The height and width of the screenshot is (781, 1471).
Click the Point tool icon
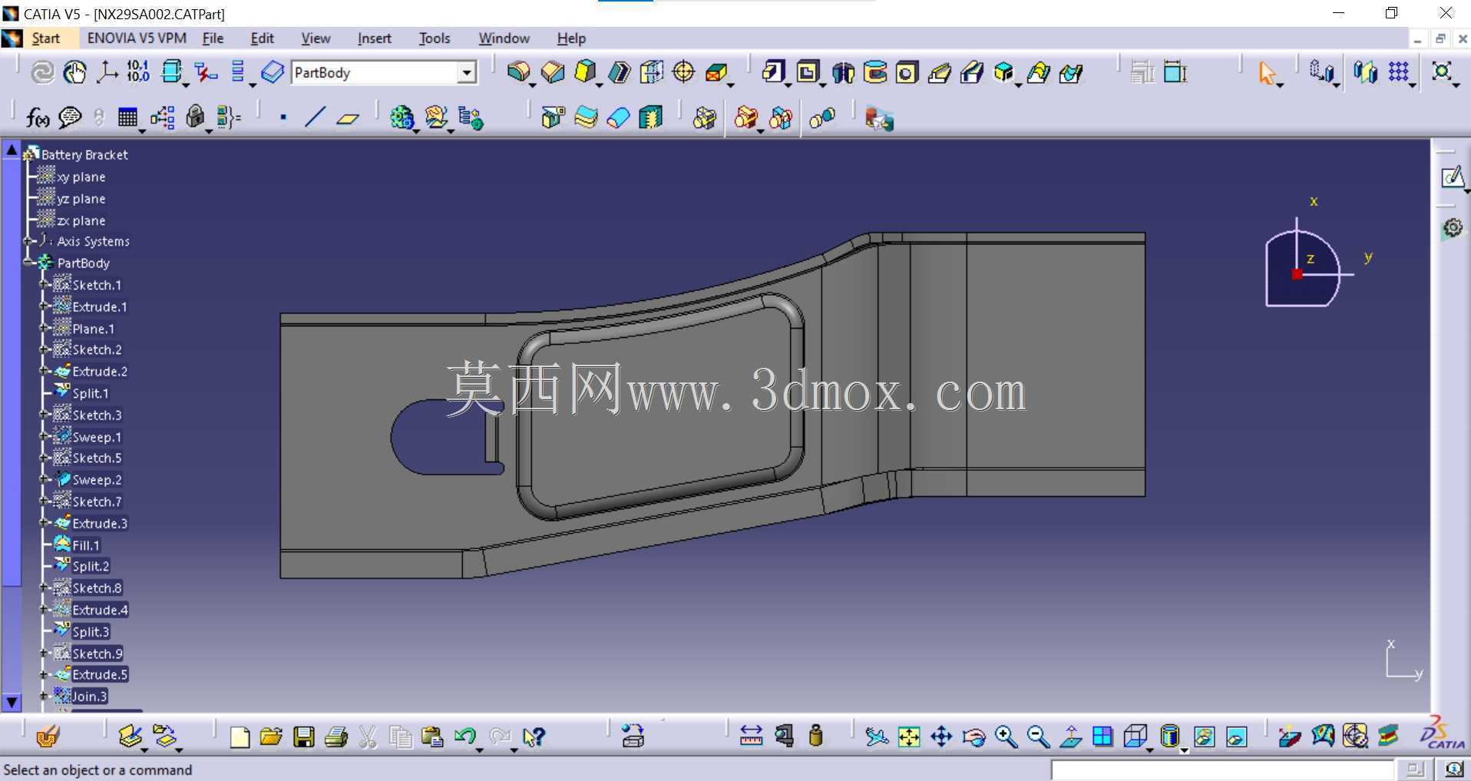pyautogui.click(x=283, y=117)
